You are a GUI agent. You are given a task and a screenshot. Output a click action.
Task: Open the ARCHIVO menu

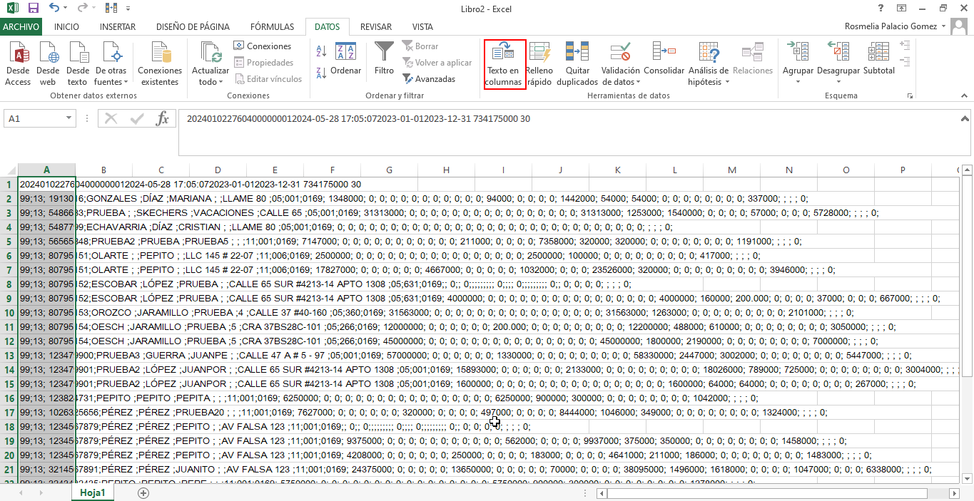point(21,27)
